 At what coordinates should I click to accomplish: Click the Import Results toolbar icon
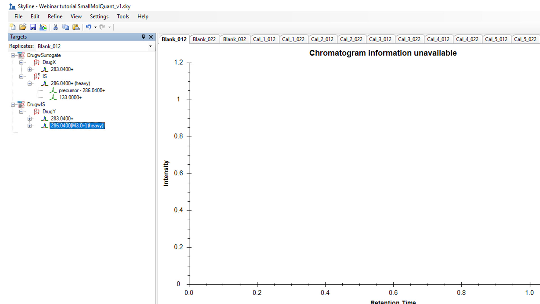[43, 27]
